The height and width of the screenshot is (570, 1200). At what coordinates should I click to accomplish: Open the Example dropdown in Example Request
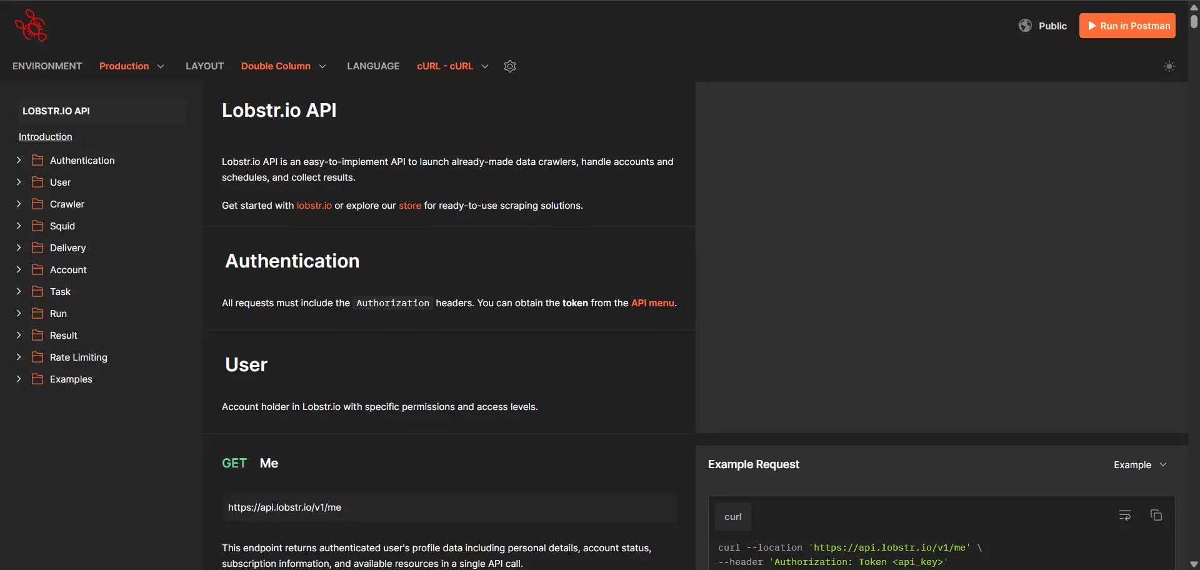1139,464
